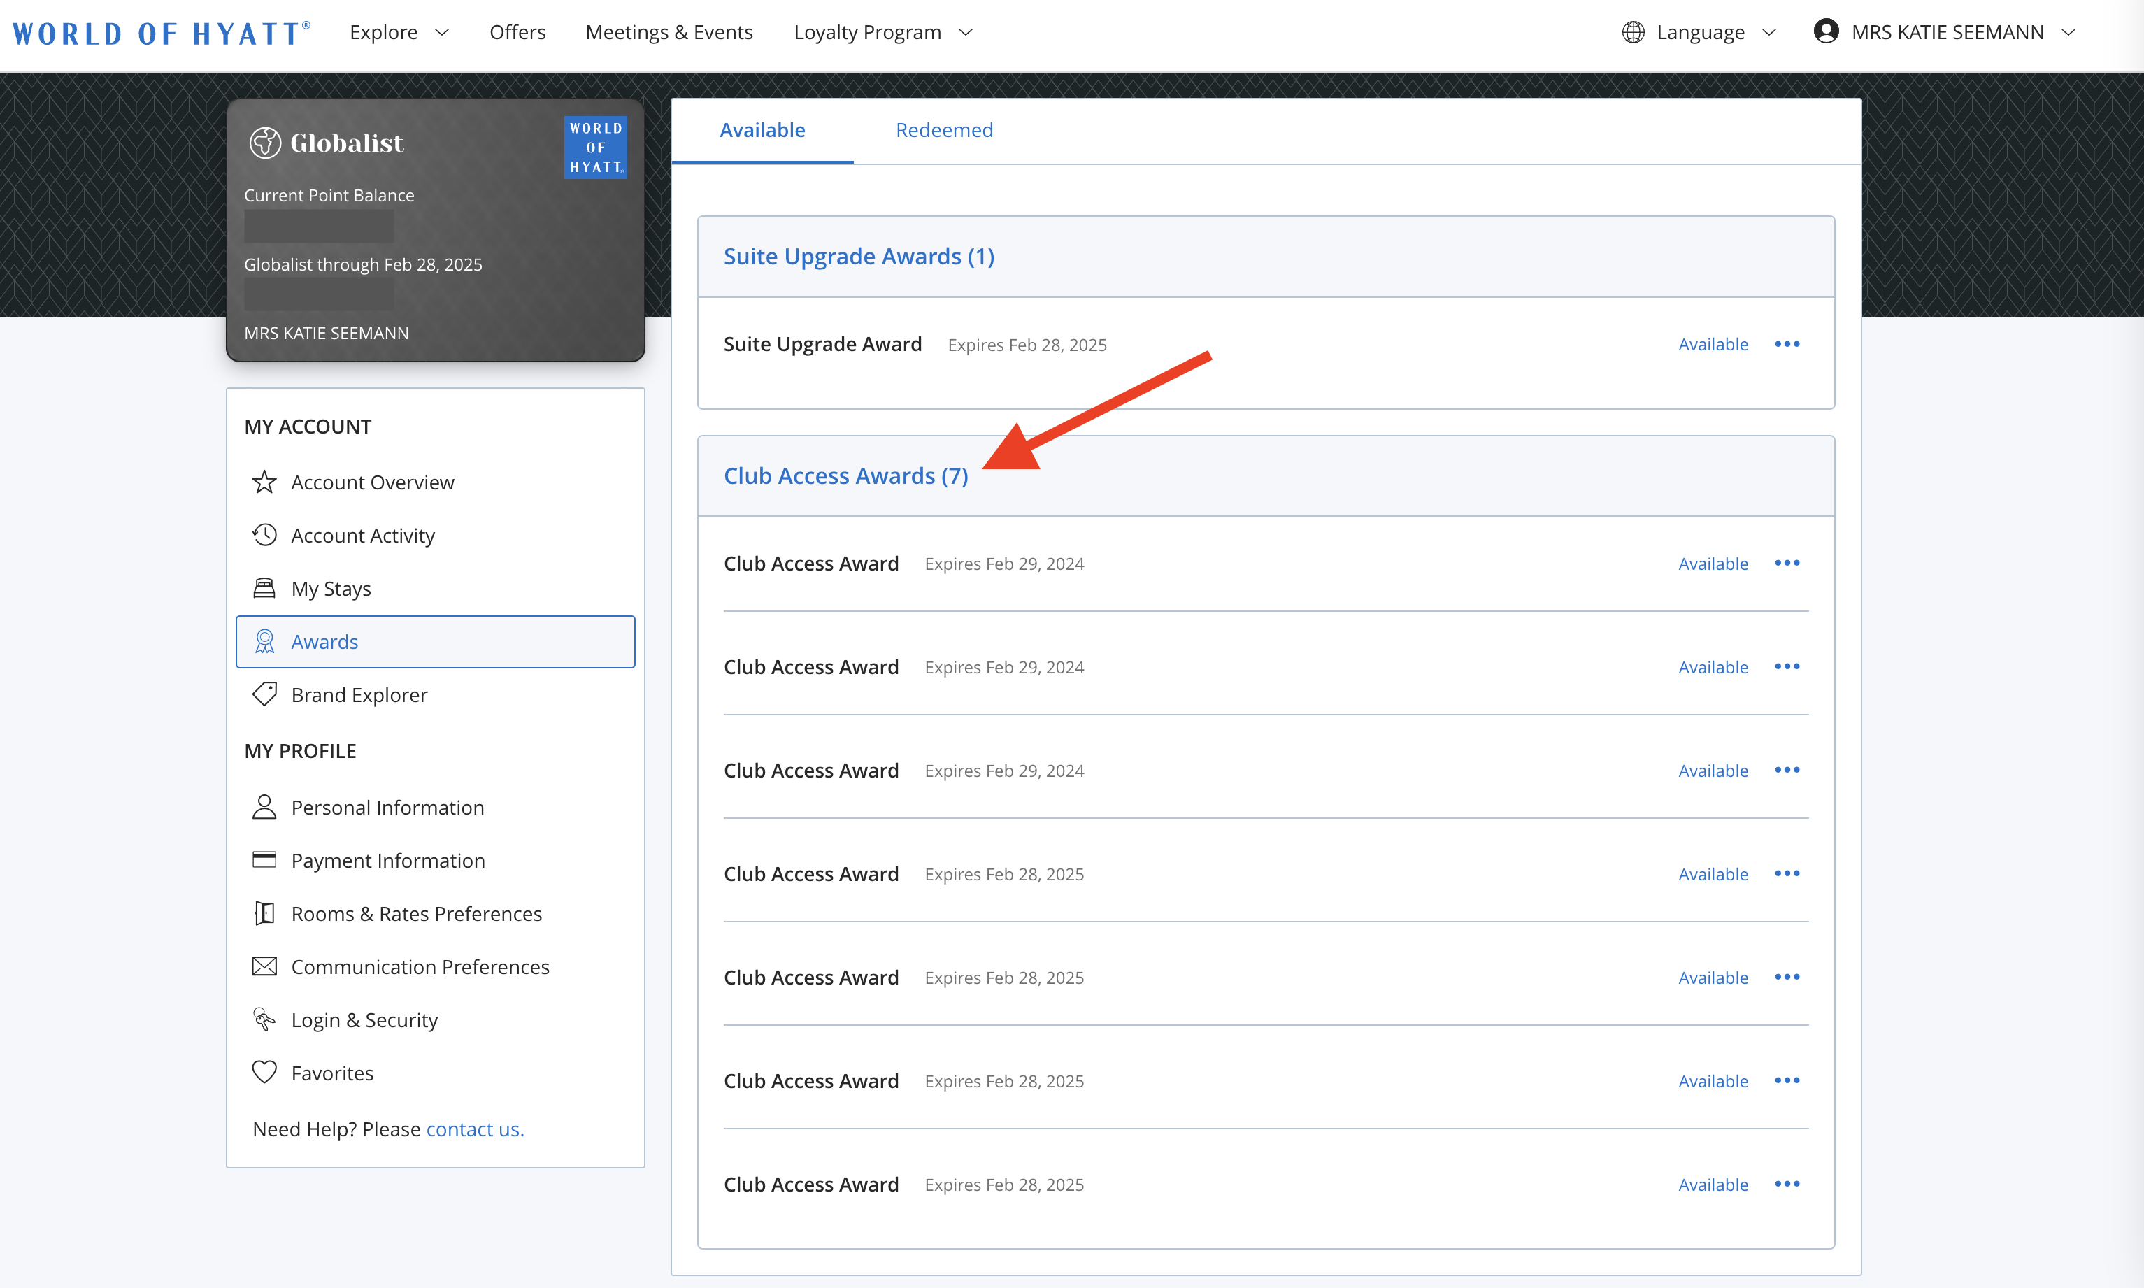Click the contact us link
Screen dimensions: 2144x1288
click(475, 1129)
